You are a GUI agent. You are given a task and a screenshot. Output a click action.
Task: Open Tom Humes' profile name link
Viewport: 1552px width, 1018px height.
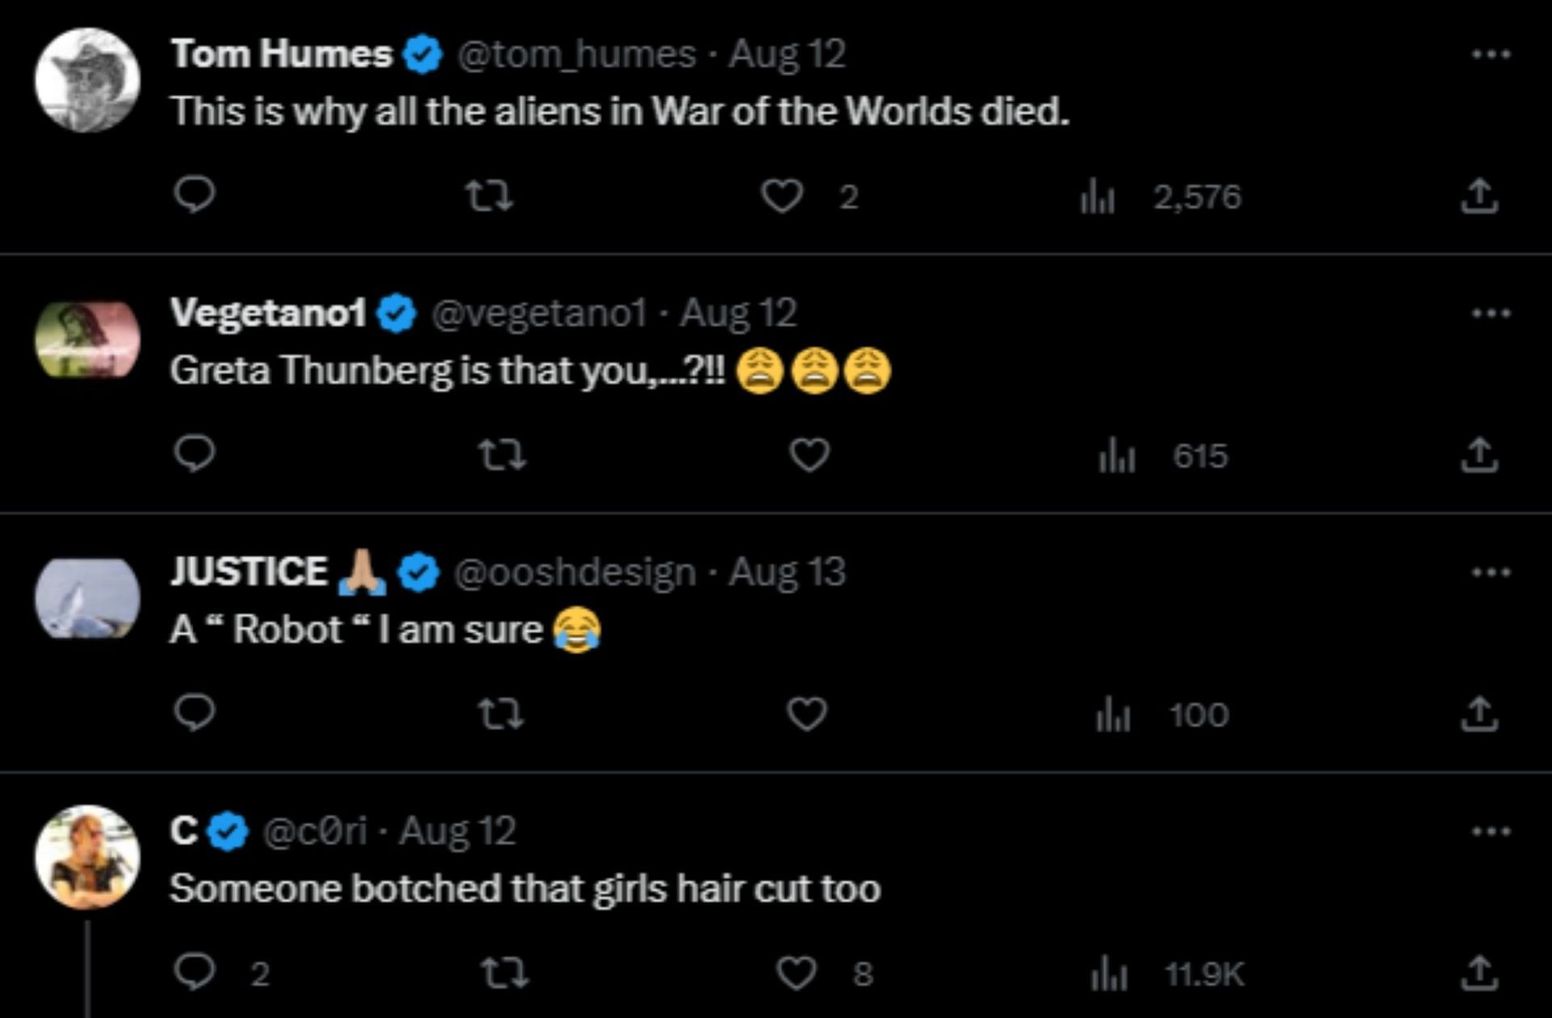tap(281, 55)
